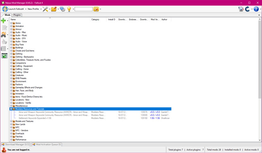
Task: Click the Sharlikran author cell
Action: [165, 118]
